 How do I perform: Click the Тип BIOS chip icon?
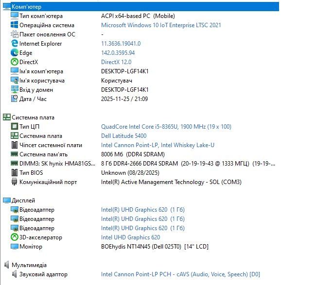[x=14, y=172]
